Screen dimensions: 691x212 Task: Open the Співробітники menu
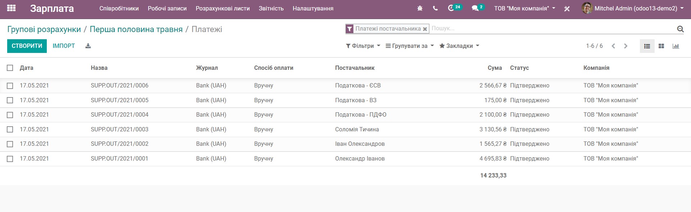pyautogui.click(x=119, y=8)
